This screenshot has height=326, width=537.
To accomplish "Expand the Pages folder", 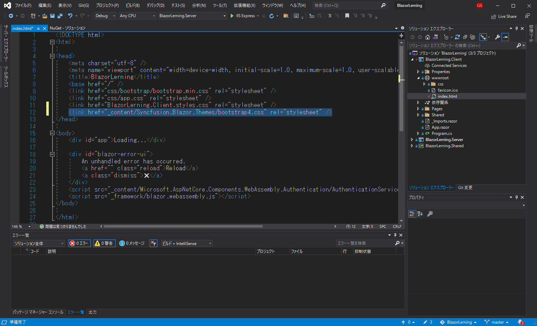I will [x=418, y=109].
